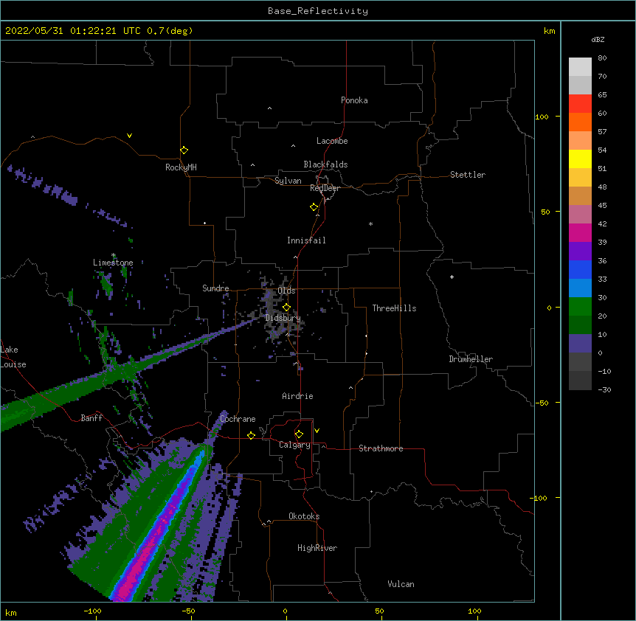Click the white asterisk east of Innisfail
The width and height of the screenshot is (636, 621).
(370, 223)
